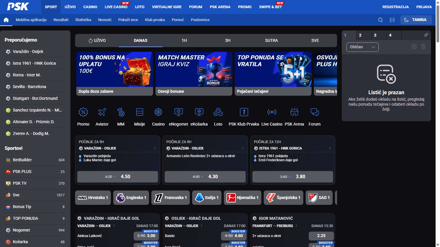Open the BetBuilder sports category
The image size is (440, 247).
pyautogui.click(x=35, y=160)
